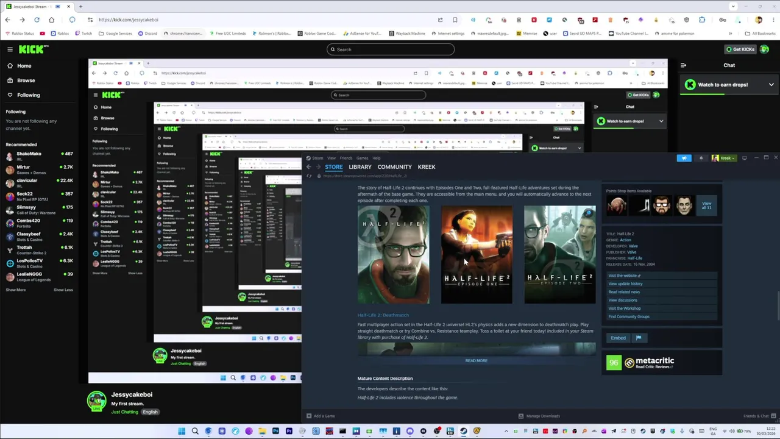Click the Just Chatting category link
Screen dimensions: 780x439
125,412
